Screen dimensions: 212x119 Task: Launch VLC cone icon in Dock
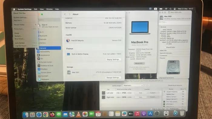pyautogui.click(x=78, y=114)
